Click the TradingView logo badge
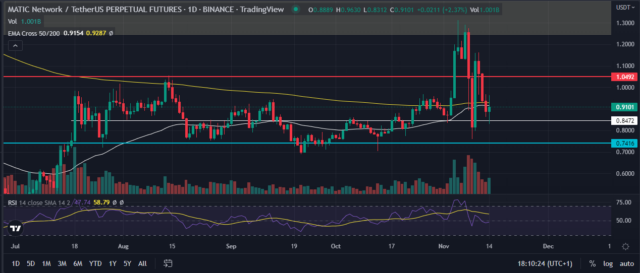This screenshot has height=273, width=640. (16, 228)
